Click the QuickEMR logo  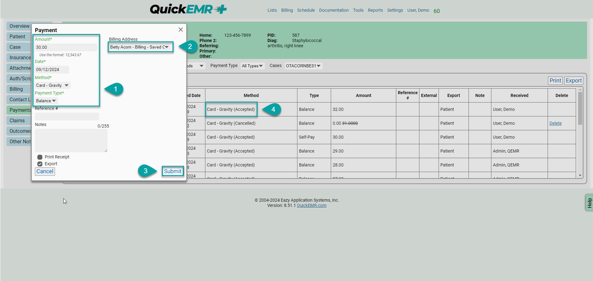click(x=188, y=9)
